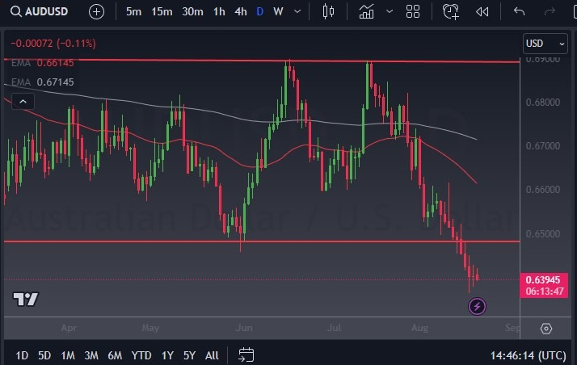Open the AUDUSD symbol search
Image resolution: width=577 pixels, height=365 pixels.
coord(42,12)
